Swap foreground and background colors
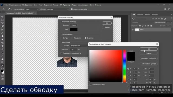The height and width of the screenshot is (97, 173). pyautogui.click(x=4, y=69)
